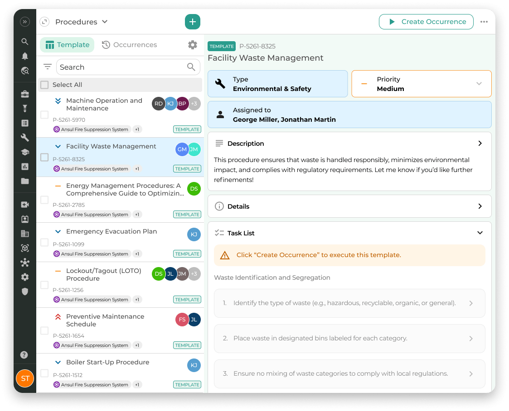Open notifications bell in sidebar
The height and width of the screenshot is (411, 509).
pos(24,56)
